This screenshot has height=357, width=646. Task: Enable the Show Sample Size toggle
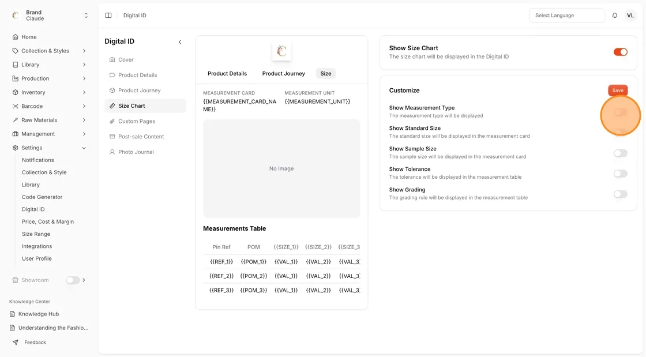pos(620,153)
